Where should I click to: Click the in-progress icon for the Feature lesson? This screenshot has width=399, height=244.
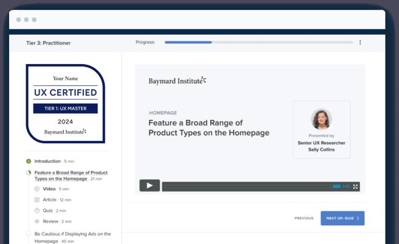click(x=29, y=173)
